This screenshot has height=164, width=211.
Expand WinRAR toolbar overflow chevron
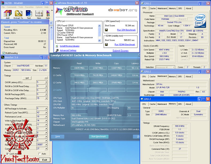[52, 10]
